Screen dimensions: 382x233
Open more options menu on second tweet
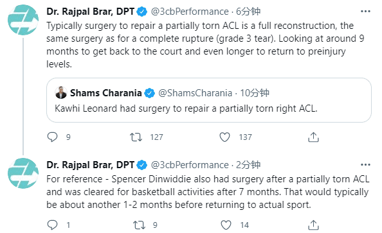365,165
